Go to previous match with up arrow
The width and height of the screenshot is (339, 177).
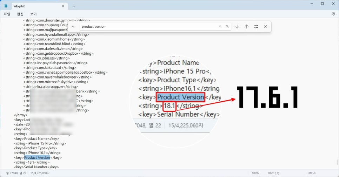click(x=247, y=26)
